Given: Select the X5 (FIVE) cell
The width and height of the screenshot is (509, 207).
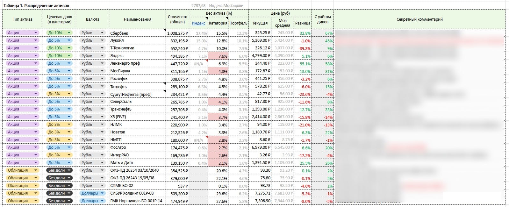Looking at the screenshot, I should point(138,117).
